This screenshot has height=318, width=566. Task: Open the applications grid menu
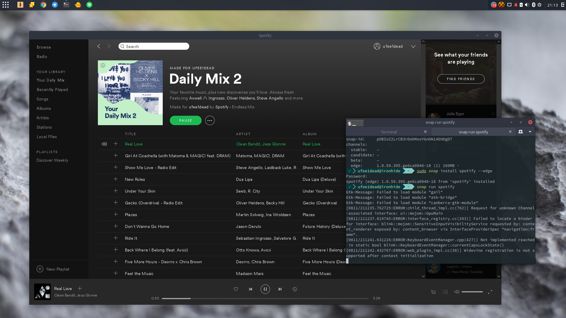pos(6,5)
